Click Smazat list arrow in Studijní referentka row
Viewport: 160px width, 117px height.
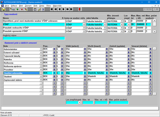150,73
